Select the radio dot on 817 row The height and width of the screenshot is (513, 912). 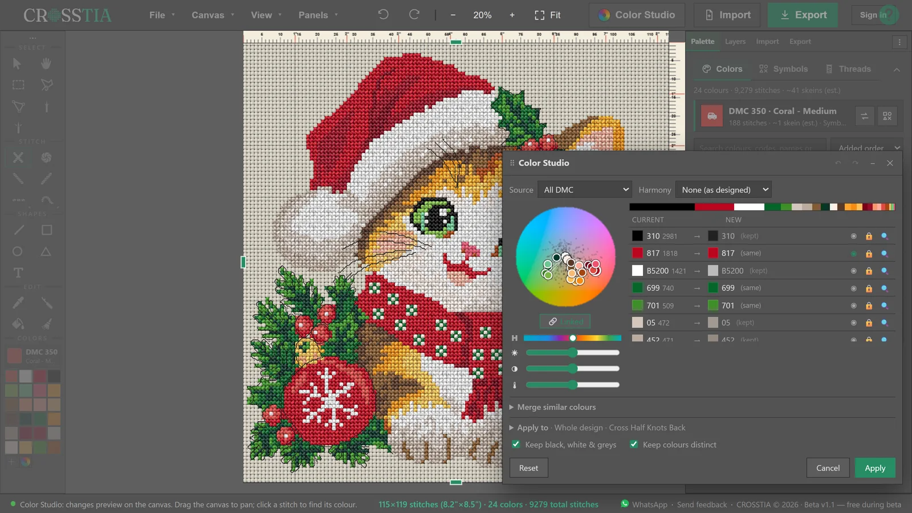tap(853, 254)
